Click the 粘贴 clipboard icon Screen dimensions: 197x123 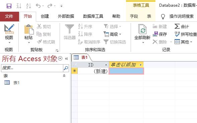29,29
